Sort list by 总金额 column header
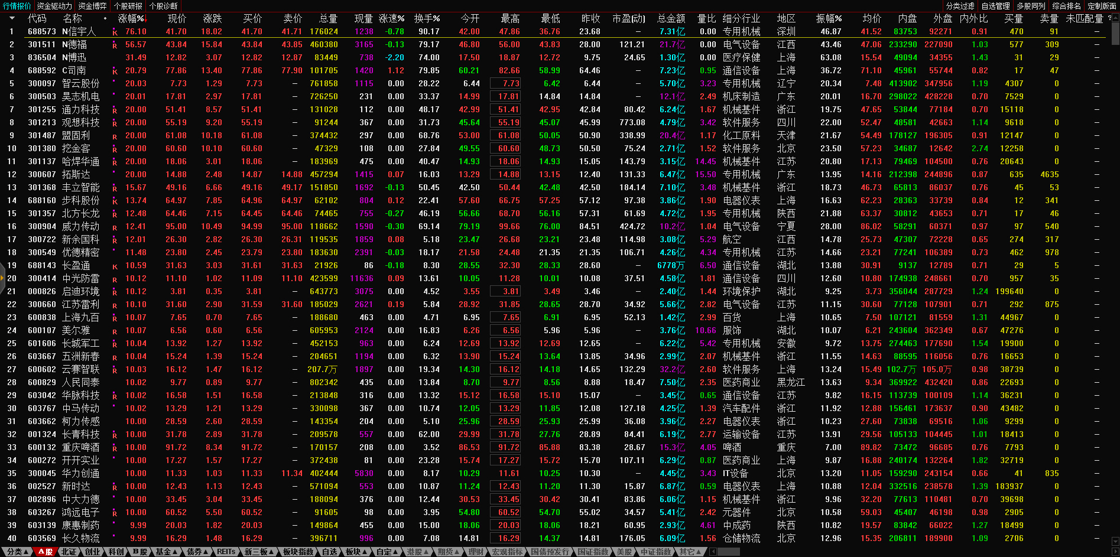The width and height of the screenshot is (1120, 557). tap(671, 19)
